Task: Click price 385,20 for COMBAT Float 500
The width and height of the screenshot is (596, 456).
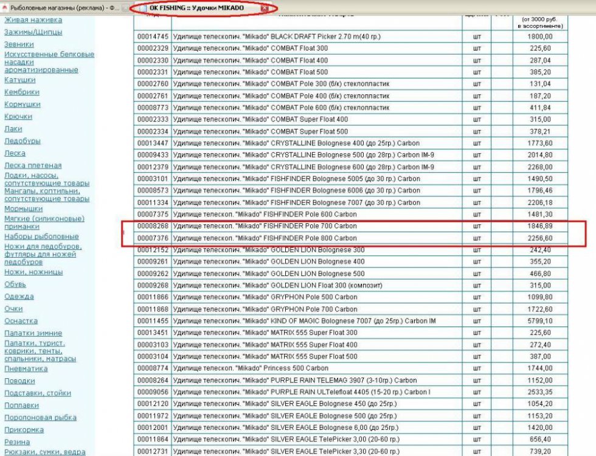Action: tap(540, 72)
